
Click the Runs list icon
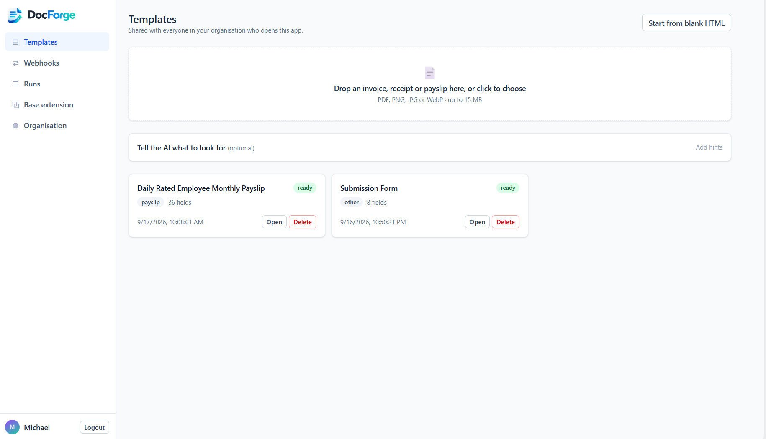(x=15, y=84)
